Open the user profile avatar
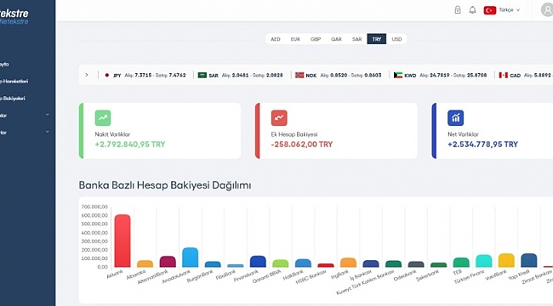553x306 pixels. click(547, 10)
